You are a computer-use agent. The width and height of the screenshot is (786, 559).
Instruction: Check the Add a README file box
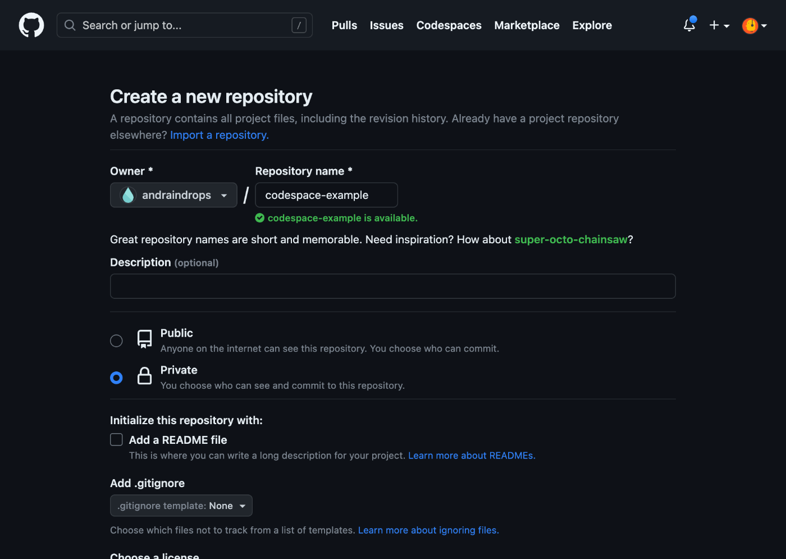[x=116, y=440]
